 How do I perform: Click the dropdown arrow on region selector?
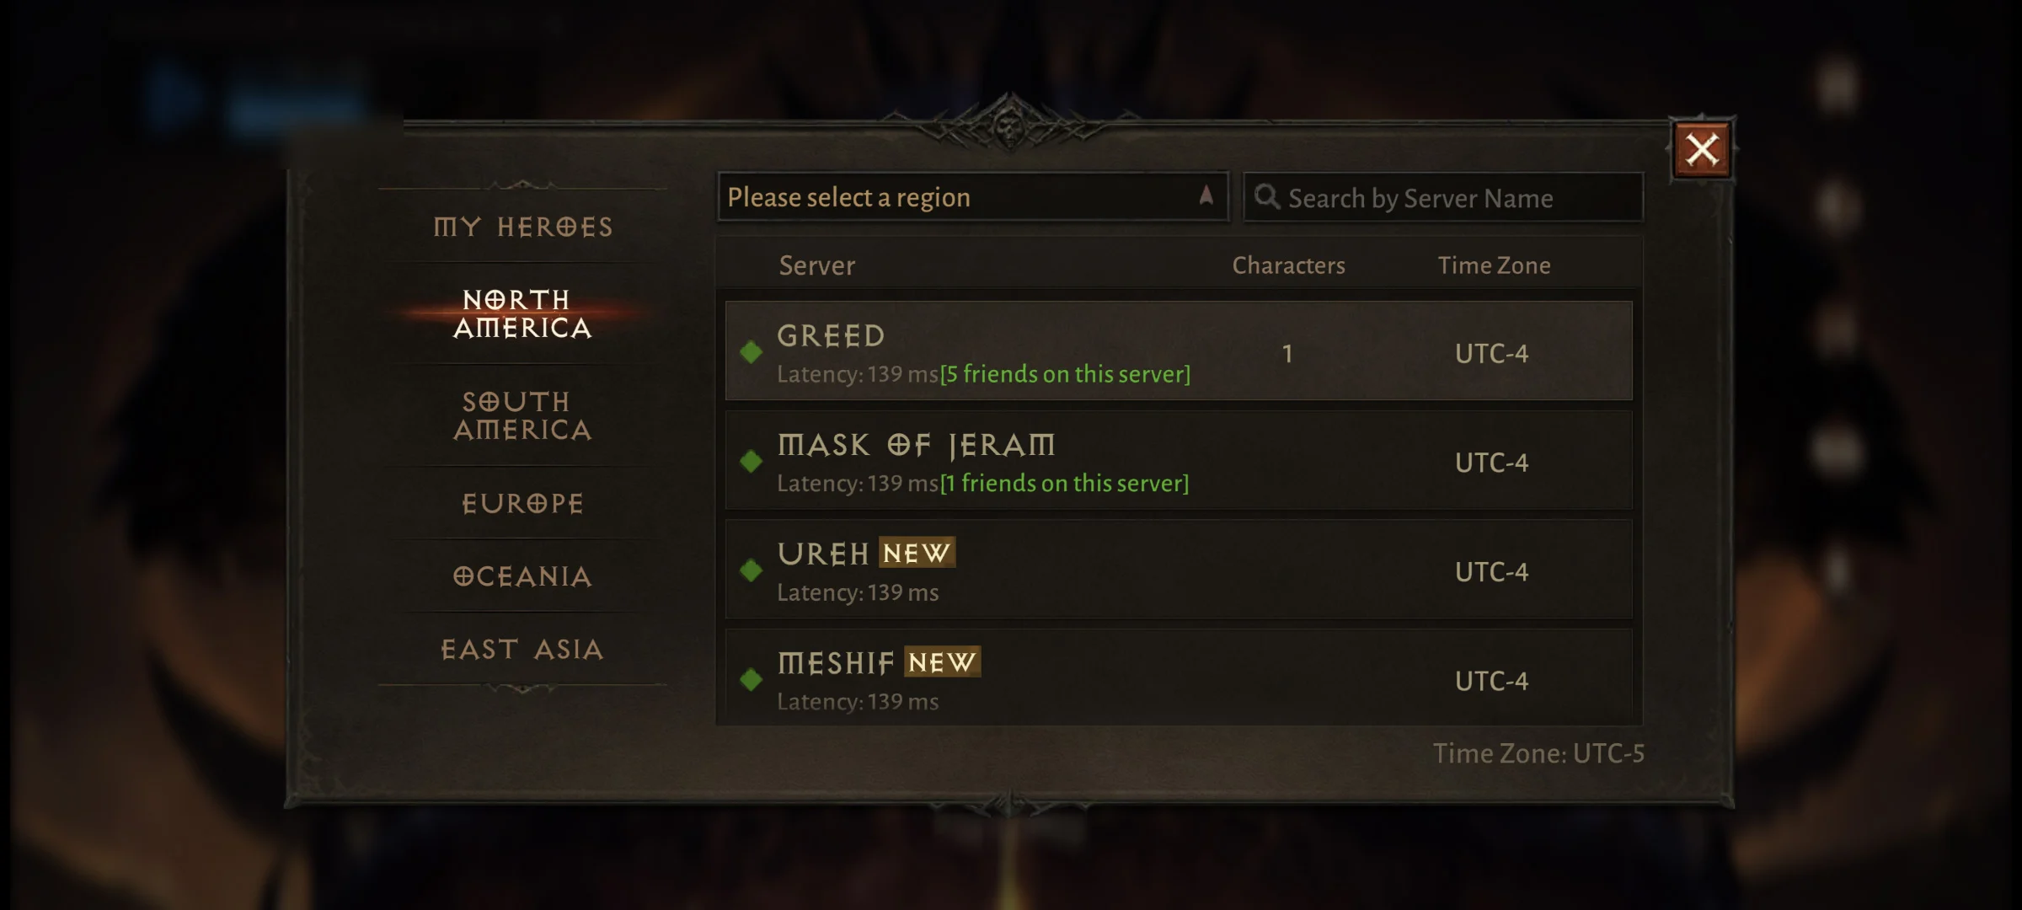pyautogui.click(x=1202, y=196)
